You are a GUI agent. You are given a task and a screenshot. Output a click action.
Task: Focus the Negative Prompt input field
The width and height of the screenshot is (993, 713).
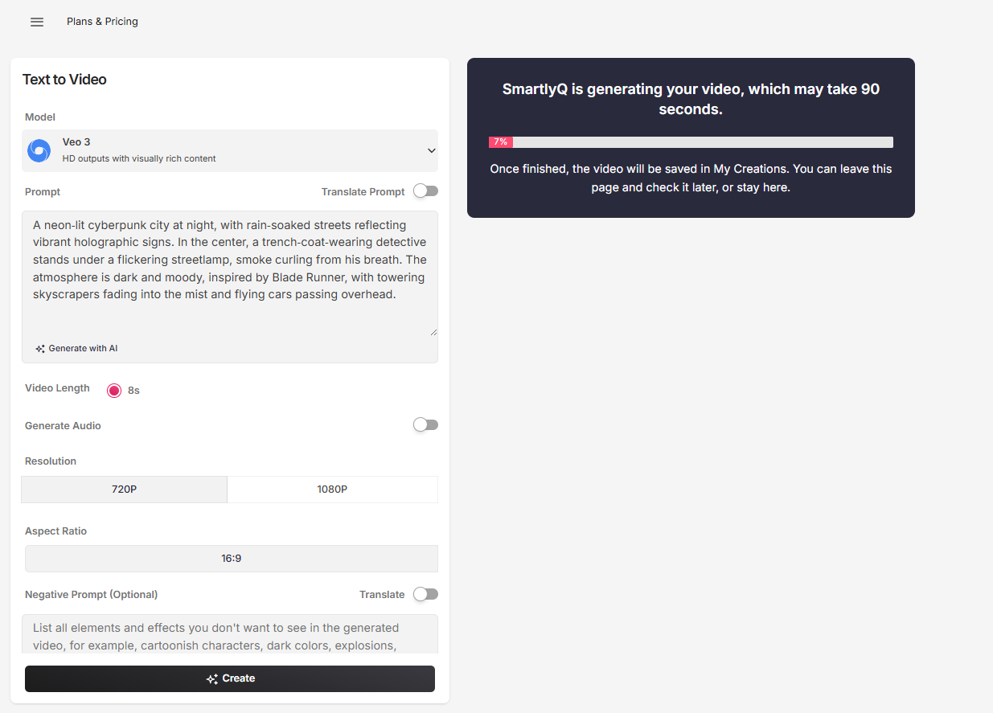point(230,635)
